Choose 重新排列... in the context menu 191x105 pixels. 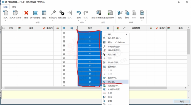(x=115, y=78)
